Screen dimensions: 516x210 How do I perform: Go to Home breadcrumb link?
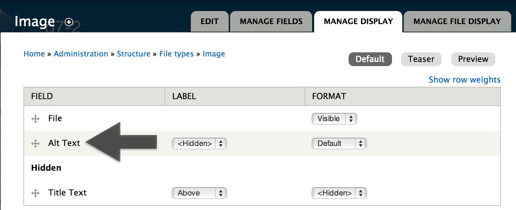click(x=34, y=54)
